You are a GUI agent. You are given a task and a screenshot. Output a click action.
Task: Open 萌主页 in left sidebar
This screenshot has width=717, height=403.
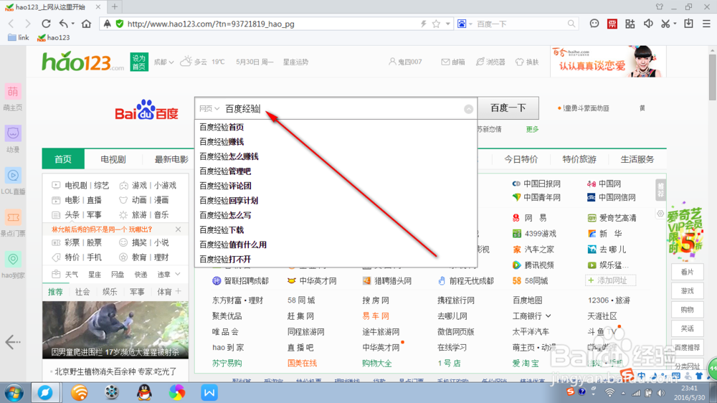[13, 98]
